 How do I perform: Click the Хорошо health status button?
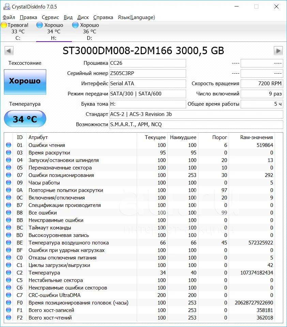coord(25,82)
